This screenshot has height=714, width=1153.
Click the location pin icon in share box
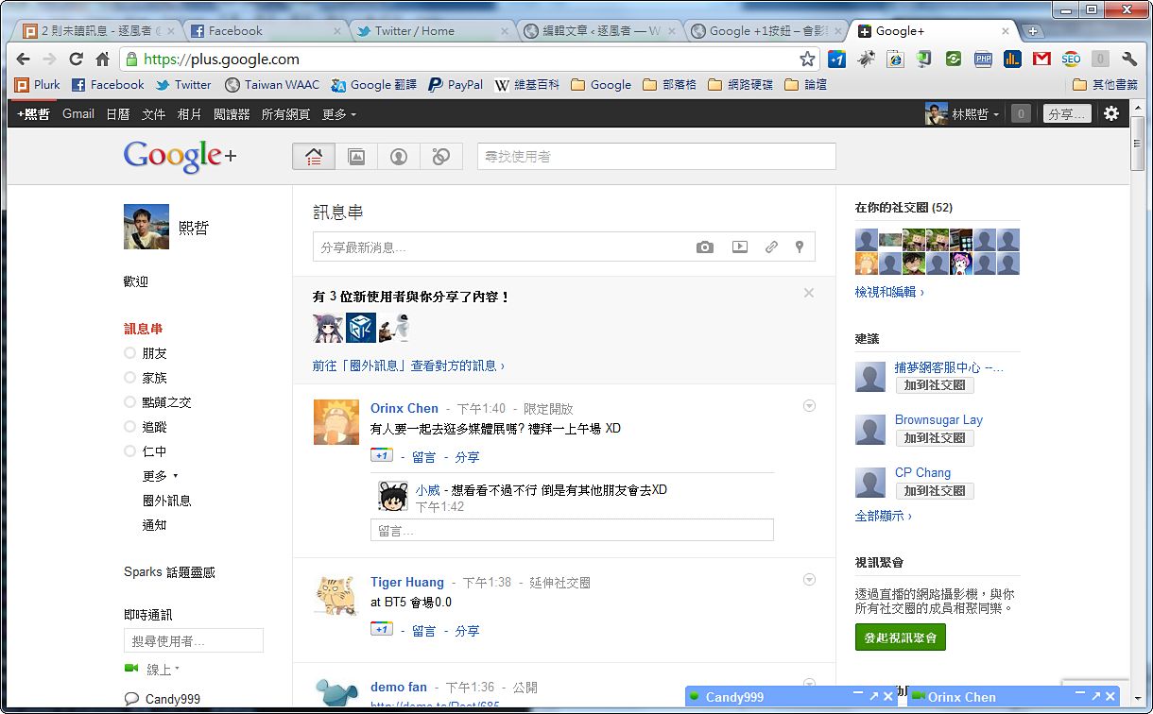click(x=800, y=247)
